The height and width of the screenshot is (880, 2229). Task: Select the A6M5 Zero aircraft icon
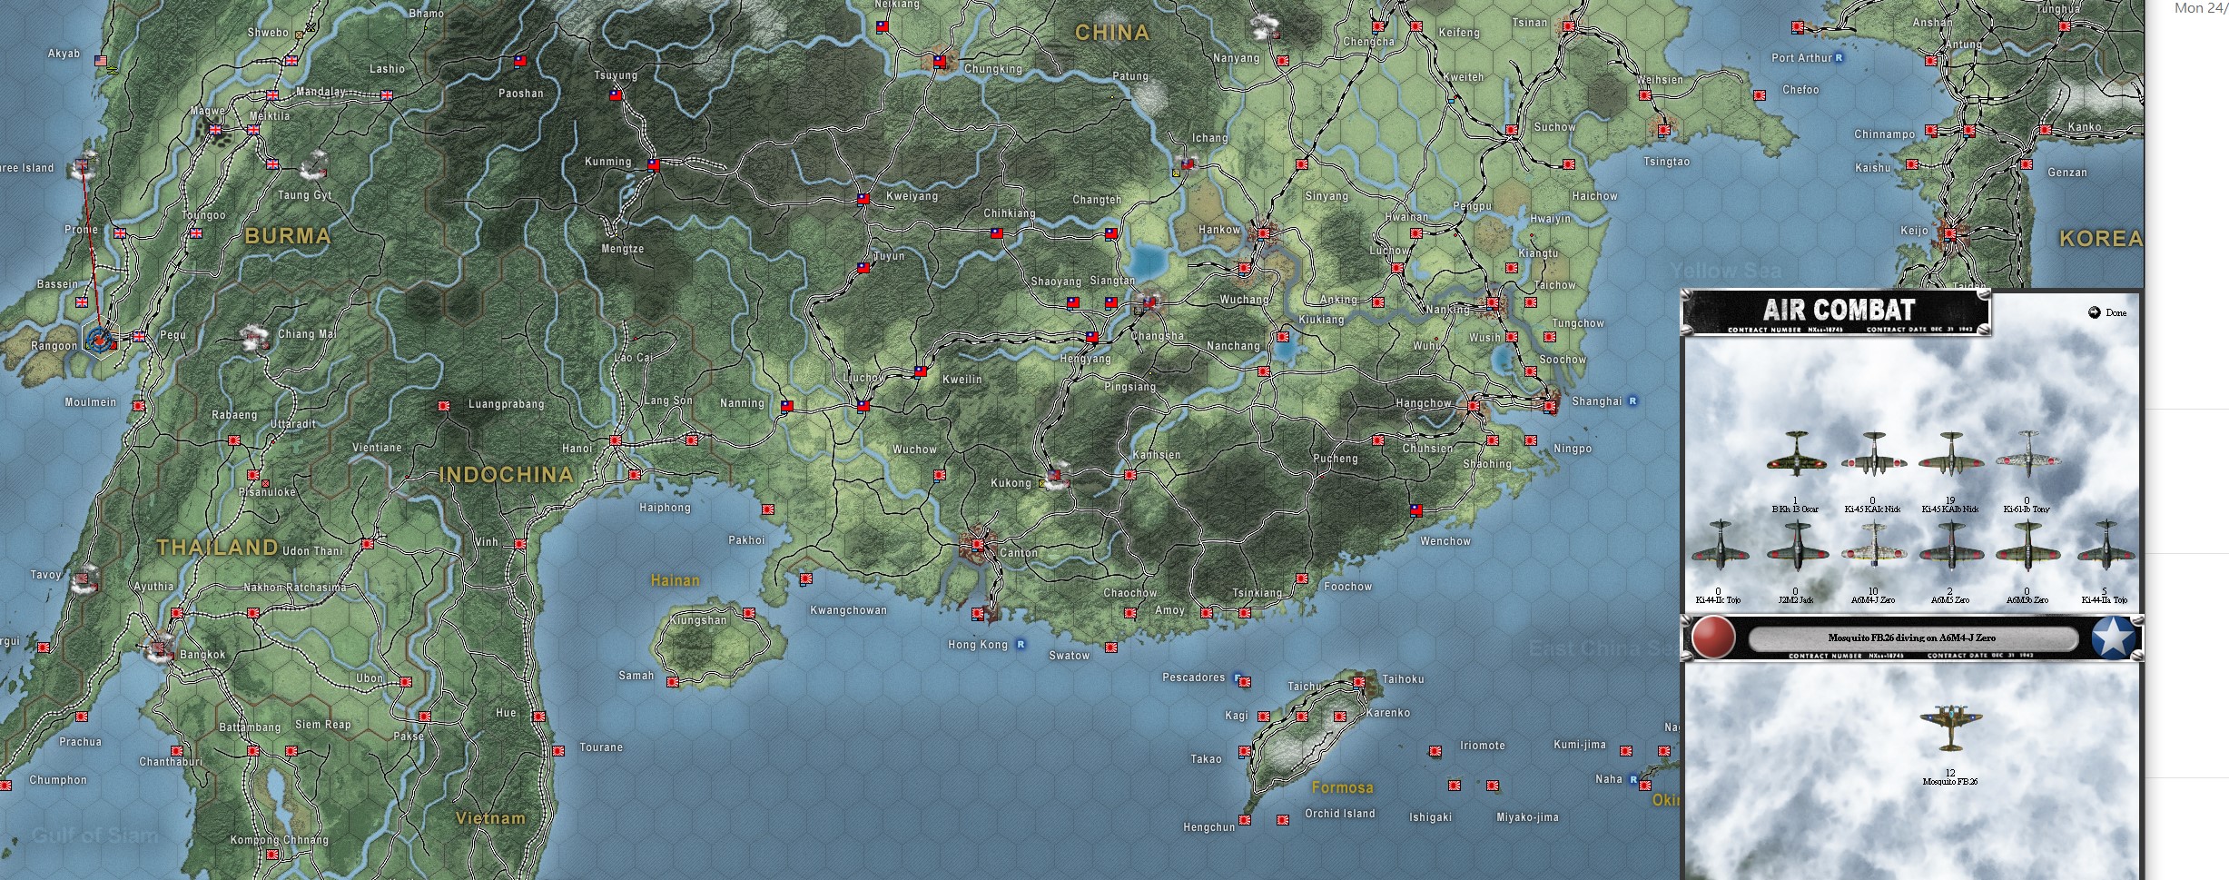(1950, 545)
